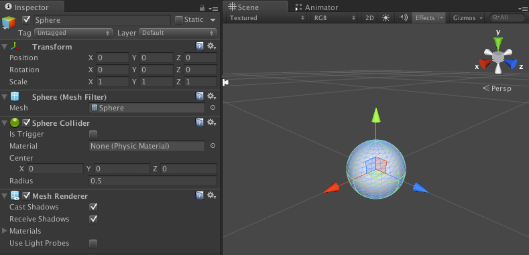The width and height of the screenshot is (529, 255).
Task: Click the Radius field showing 0.5
Action: coord(153,181)
